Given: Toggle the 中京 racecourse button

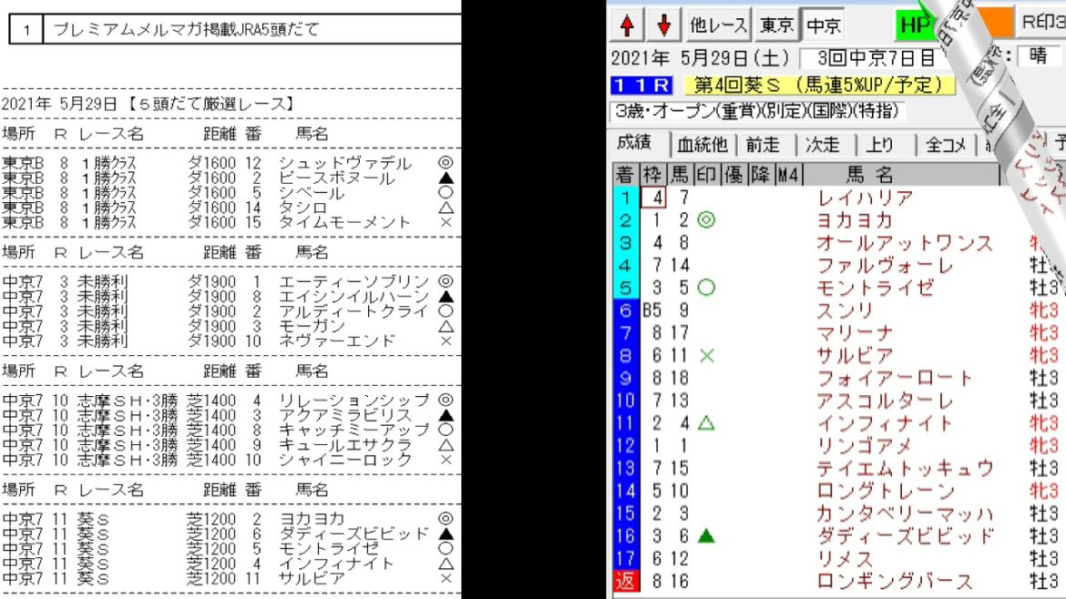Looking at the screenshot, I should click(x=824, y=25).
